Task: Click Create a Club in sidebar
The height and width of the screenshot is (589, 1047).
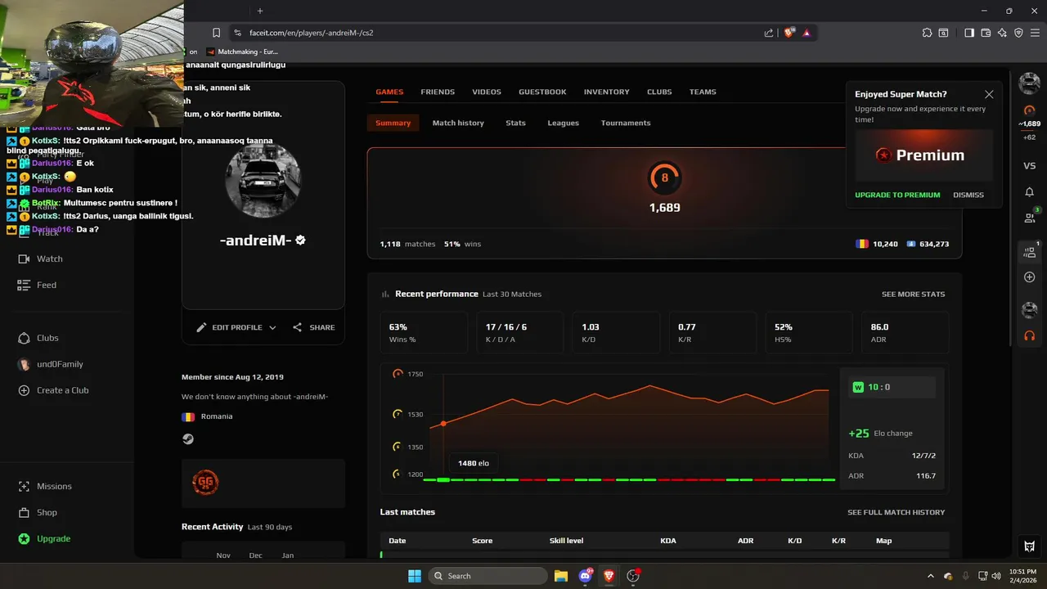Action: point(53,390)
